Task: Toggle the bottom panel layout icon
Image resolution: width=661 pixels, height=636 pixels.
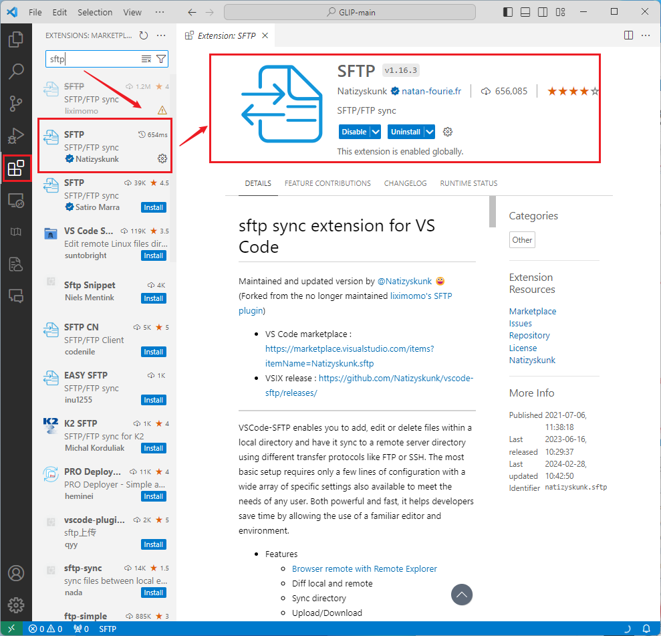Action: pos(525,12)
